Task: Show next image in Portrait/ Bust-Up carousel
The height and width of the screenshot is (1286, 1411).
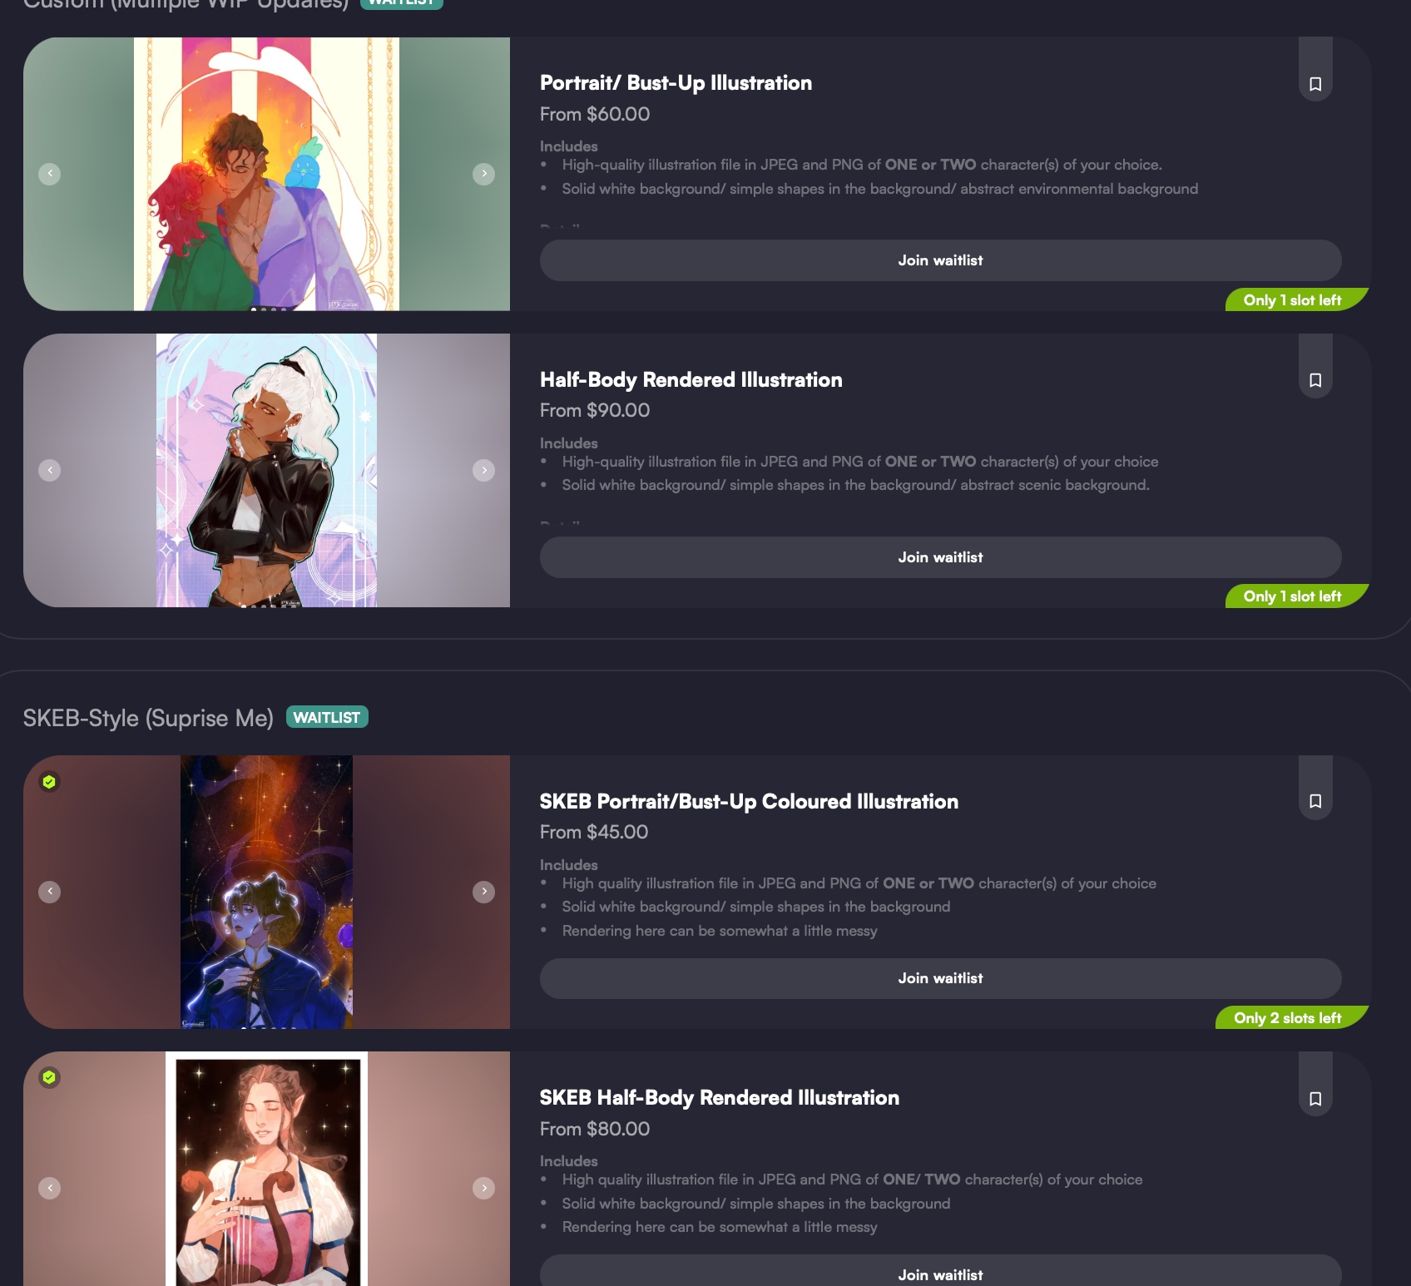Action: [x=483, y=174]
